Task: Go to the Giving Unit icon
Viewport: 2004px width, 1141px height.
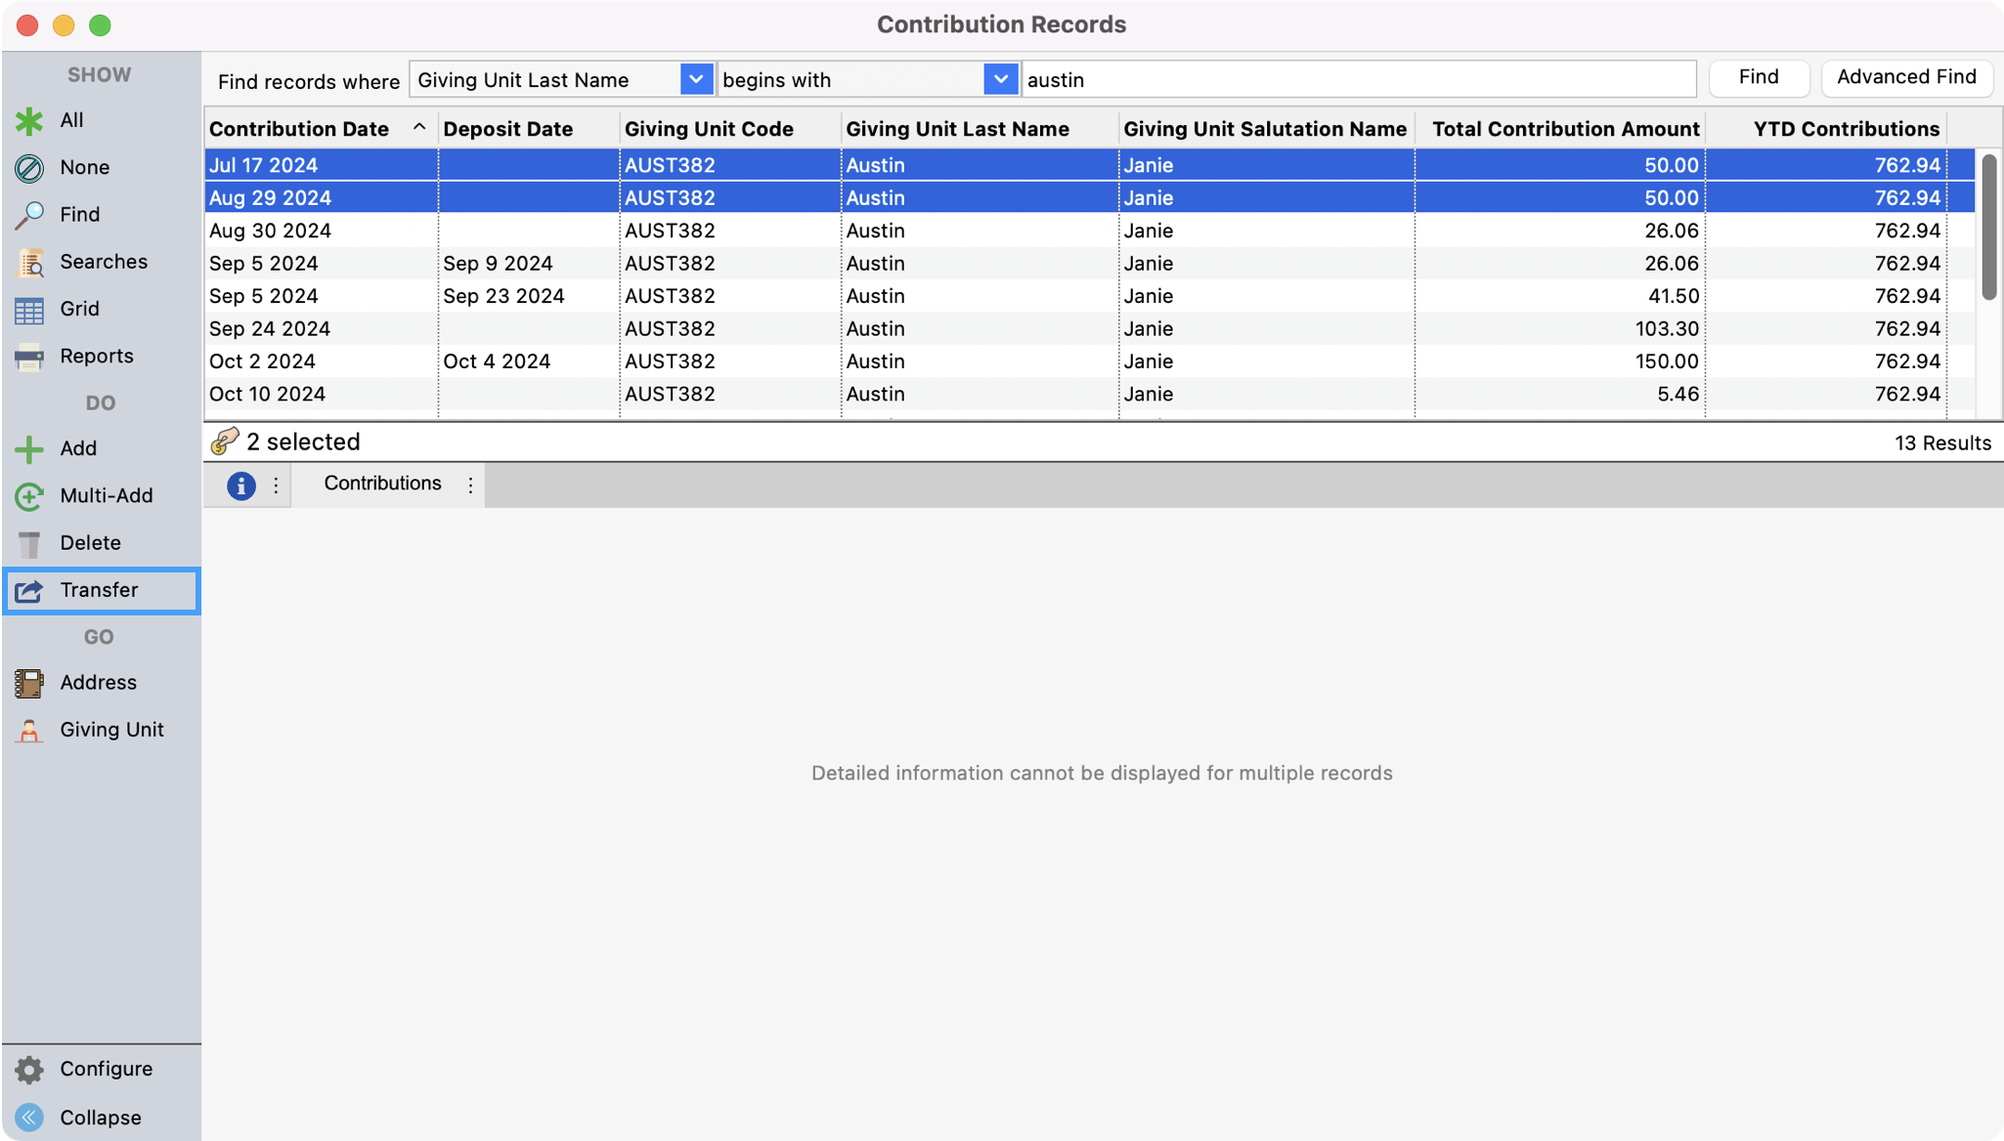Action: point(29,731)
